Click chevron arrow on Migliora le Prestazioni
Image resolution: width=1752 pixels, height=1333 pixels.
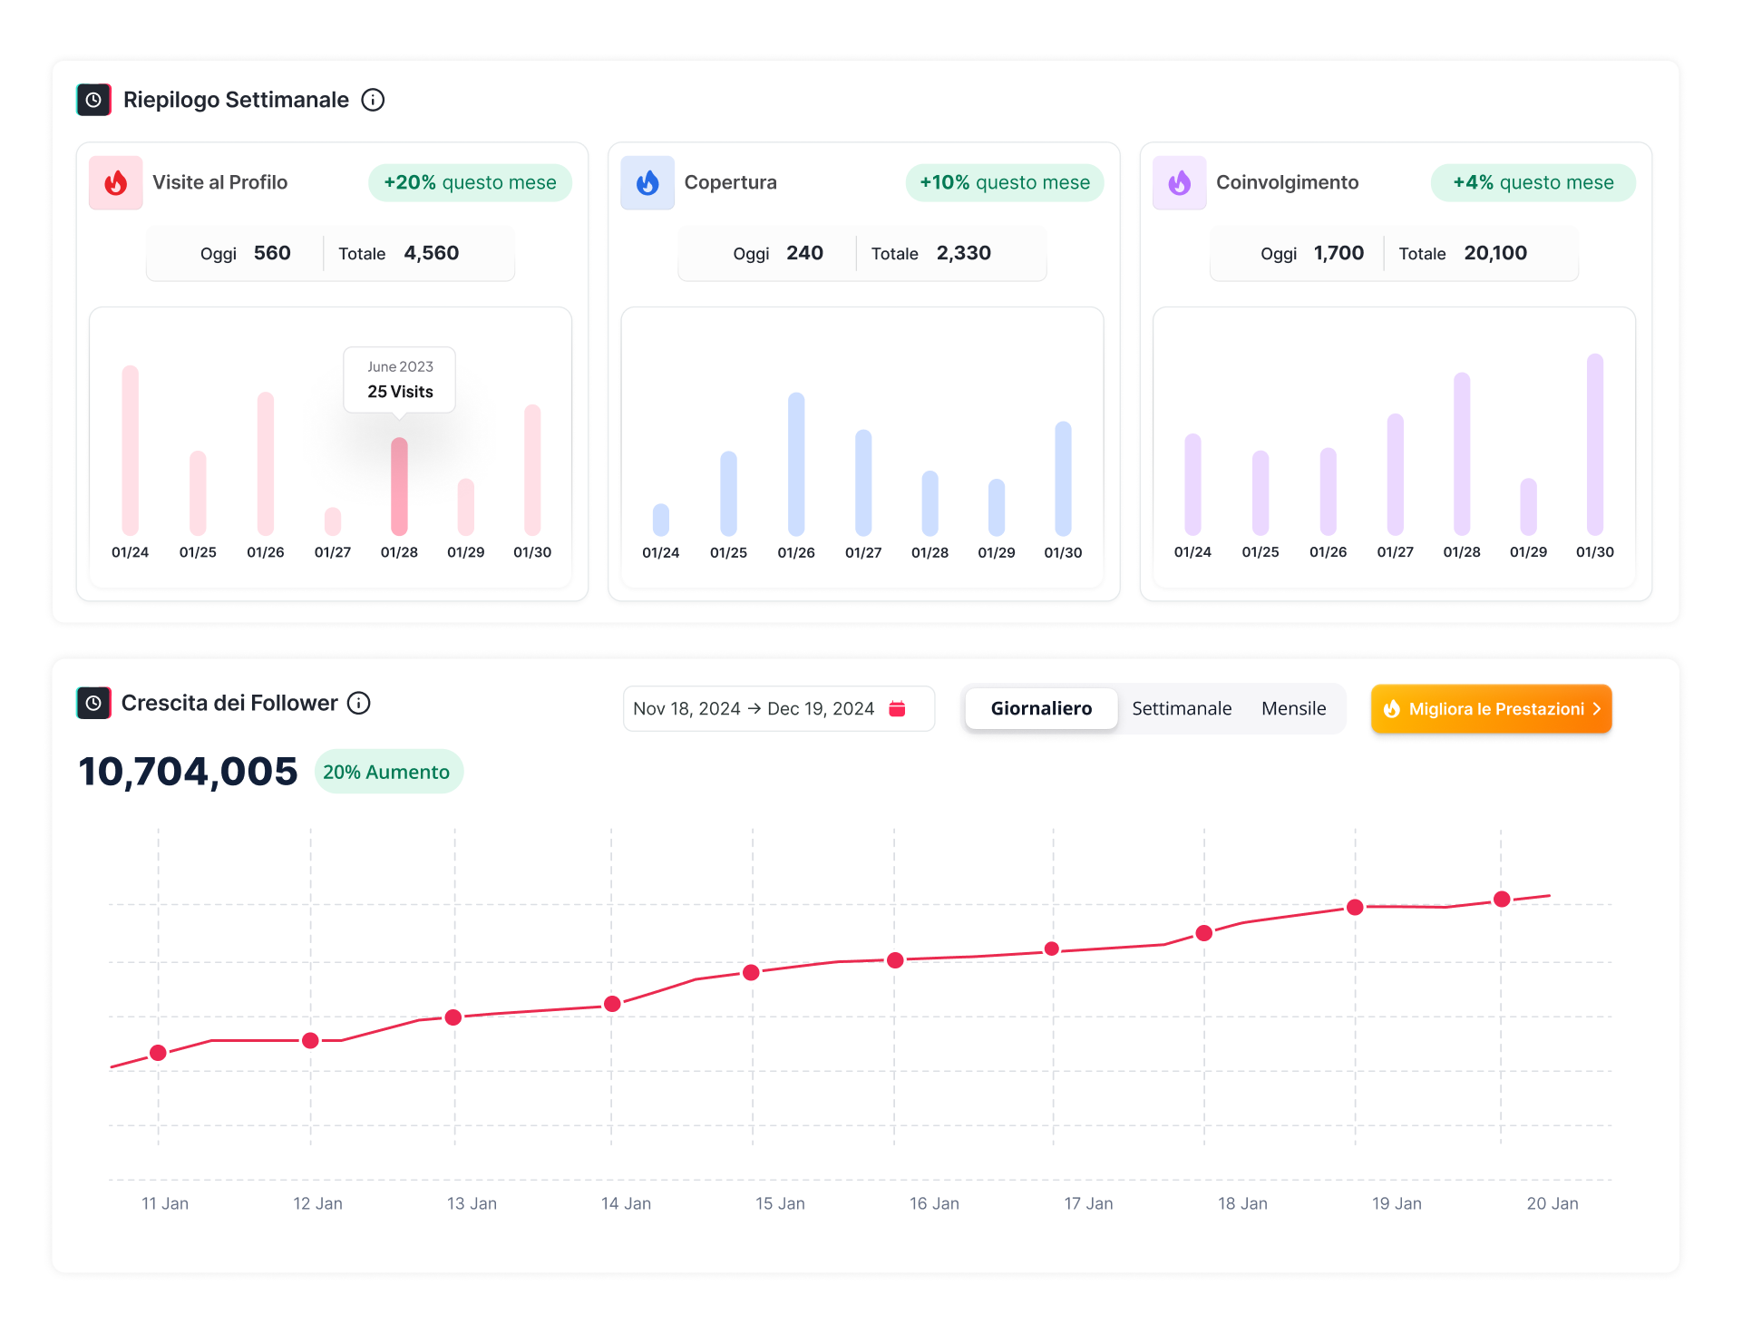pyautogui.click(x=1597, y=708)
